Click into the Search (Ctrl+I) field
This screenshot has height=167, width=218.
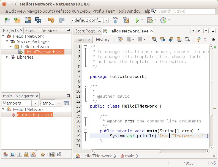coord(186,11)
